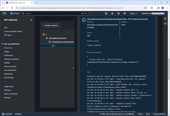Collapse the /DemoResourceMusic tree node
This screenshot has width=170, height=116.
tap(47, 38)
